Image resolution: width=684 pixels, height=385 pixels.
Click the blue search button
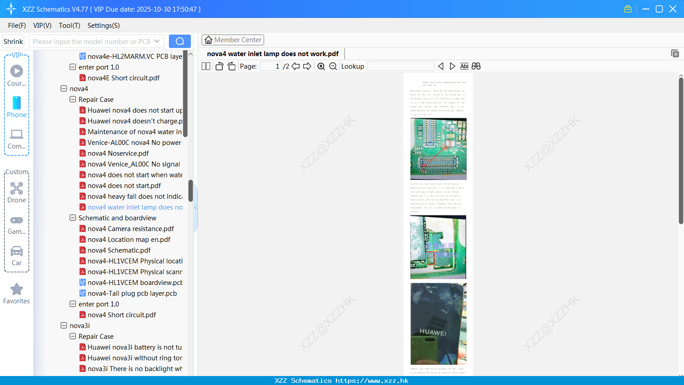pos(180,41)
